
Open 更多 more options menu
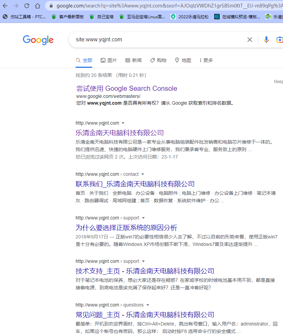206,60
